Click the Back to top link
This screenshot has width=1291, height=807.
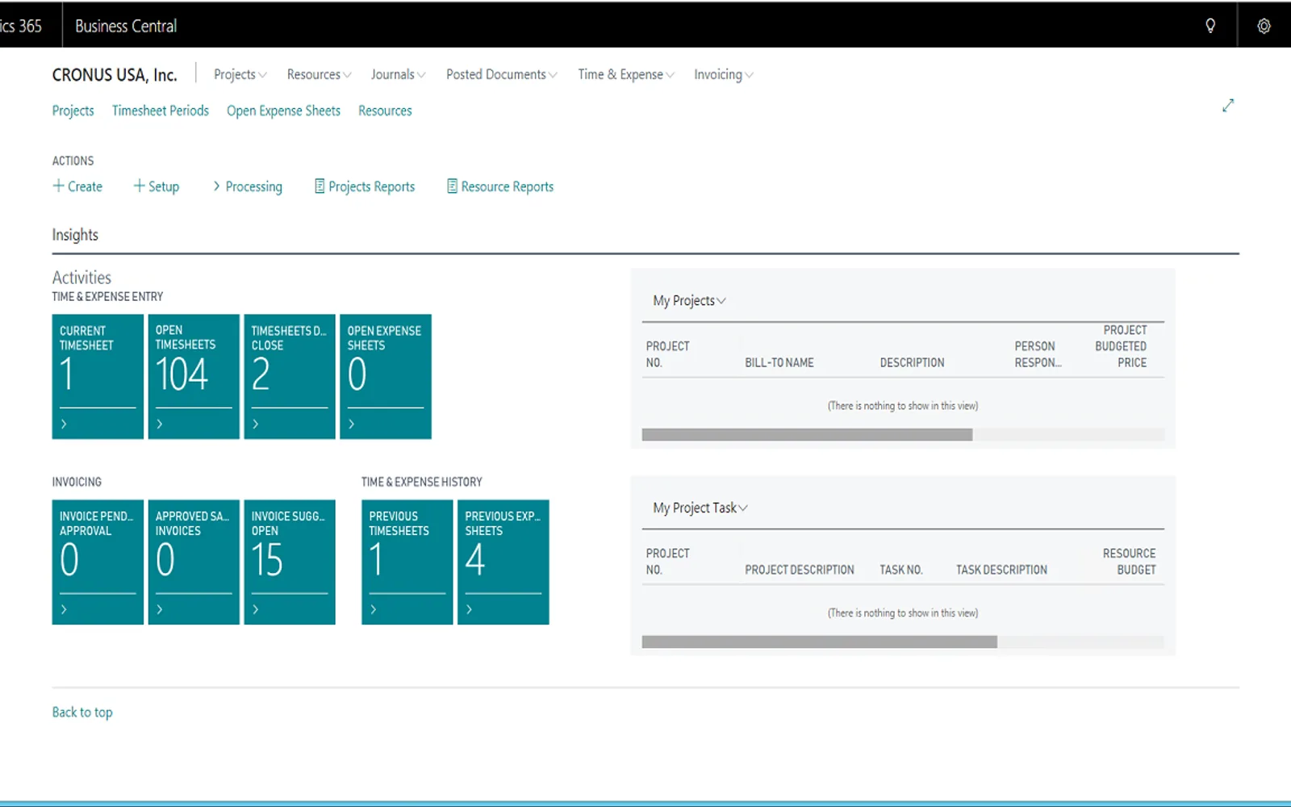click(x=82, y=712)
